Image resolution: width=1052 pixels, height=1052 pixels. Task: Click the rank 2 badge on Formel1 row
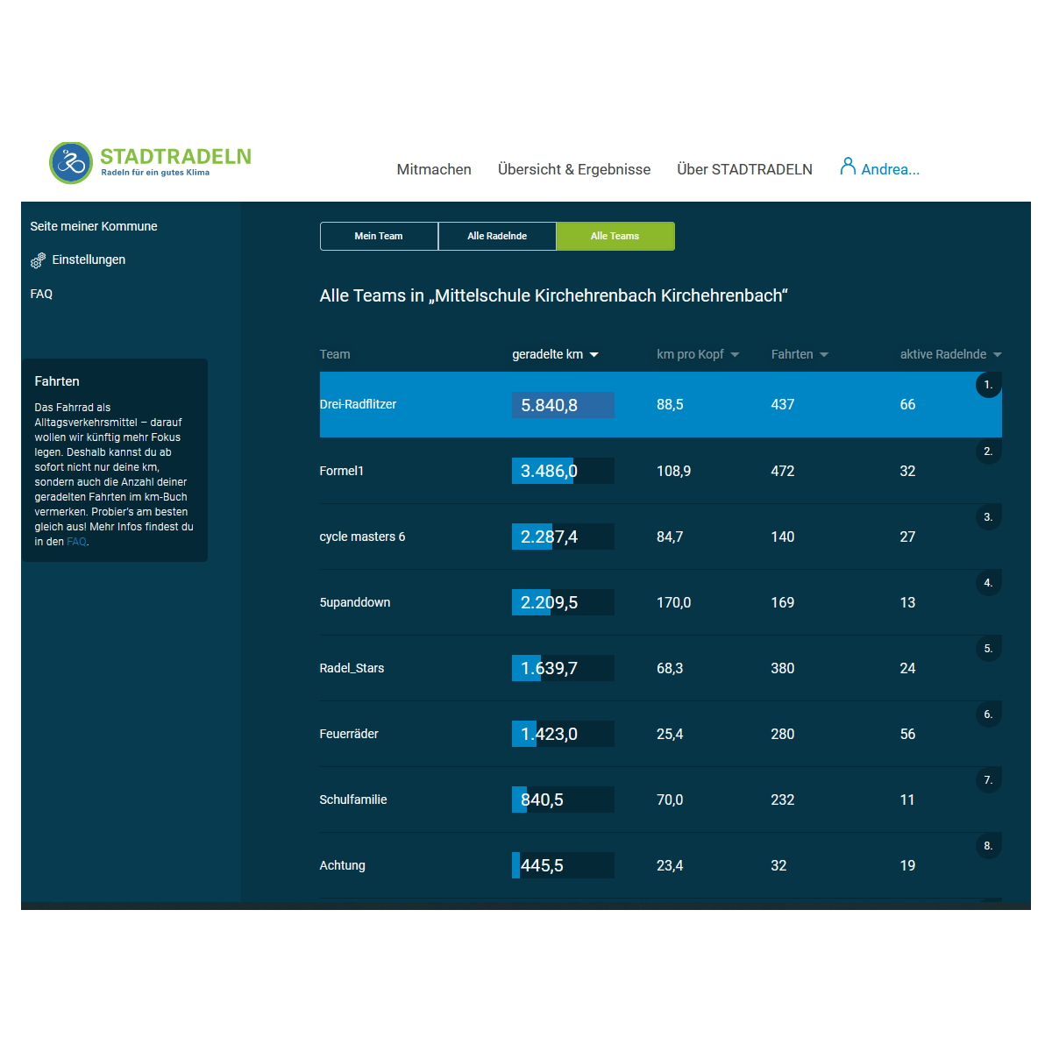pos(988,451)
